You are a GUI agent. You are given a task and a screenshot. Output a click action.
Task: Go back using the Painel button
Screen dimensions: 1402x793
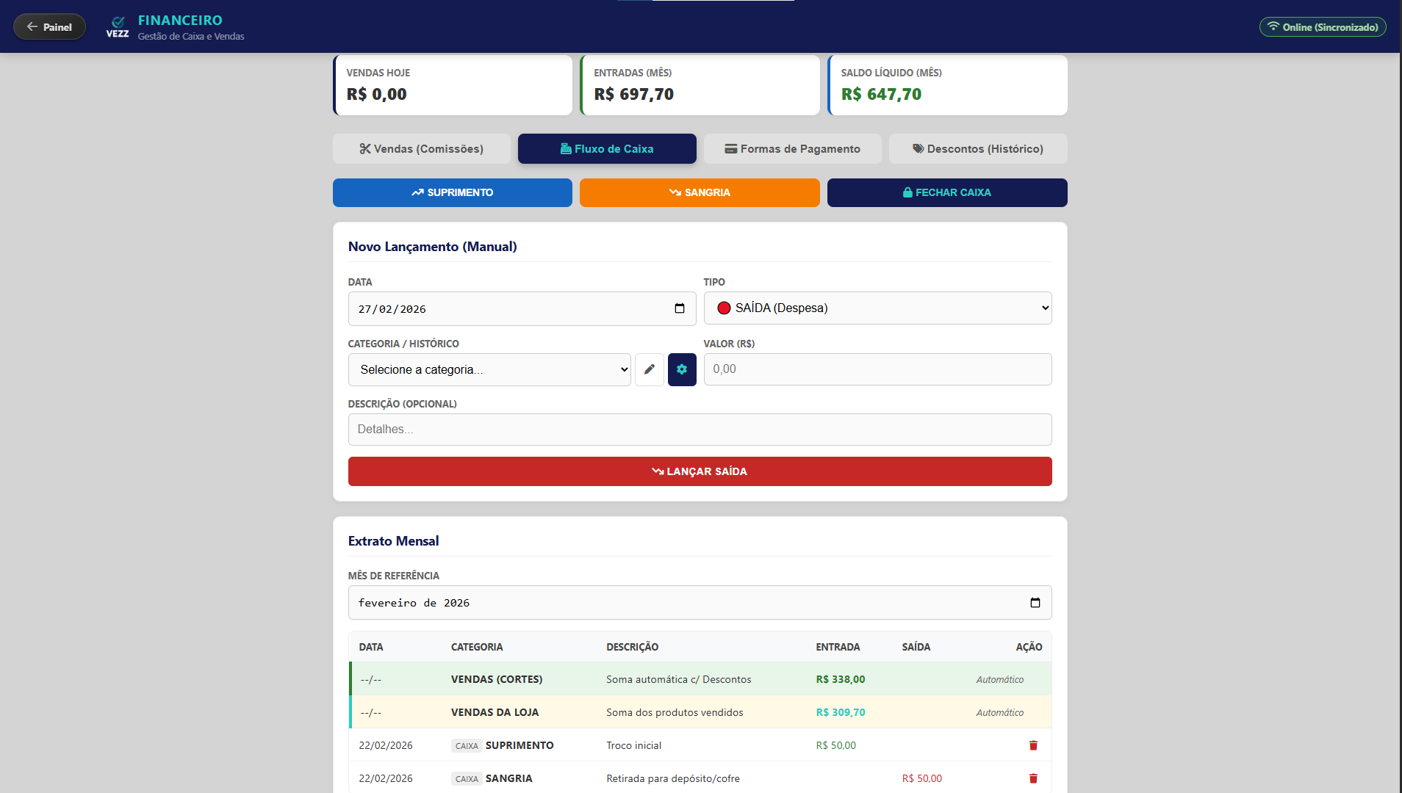pos(49,27)
